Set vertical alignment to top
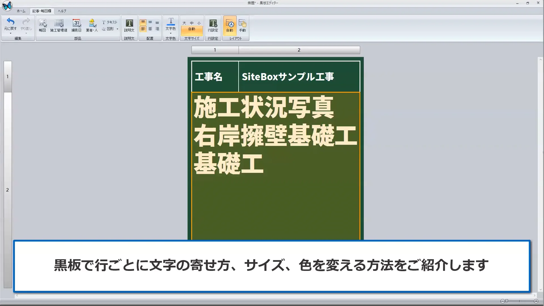Image resolution: width=544 pixels, height=306 pixels. [x=143, y=22]
